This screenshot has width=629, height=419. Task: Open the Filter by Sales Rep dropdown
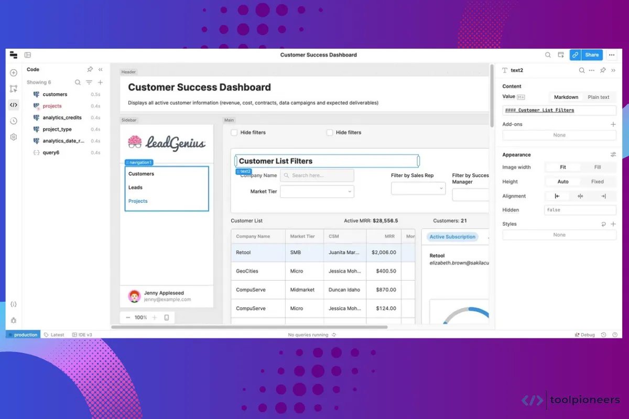coord(418,189)
